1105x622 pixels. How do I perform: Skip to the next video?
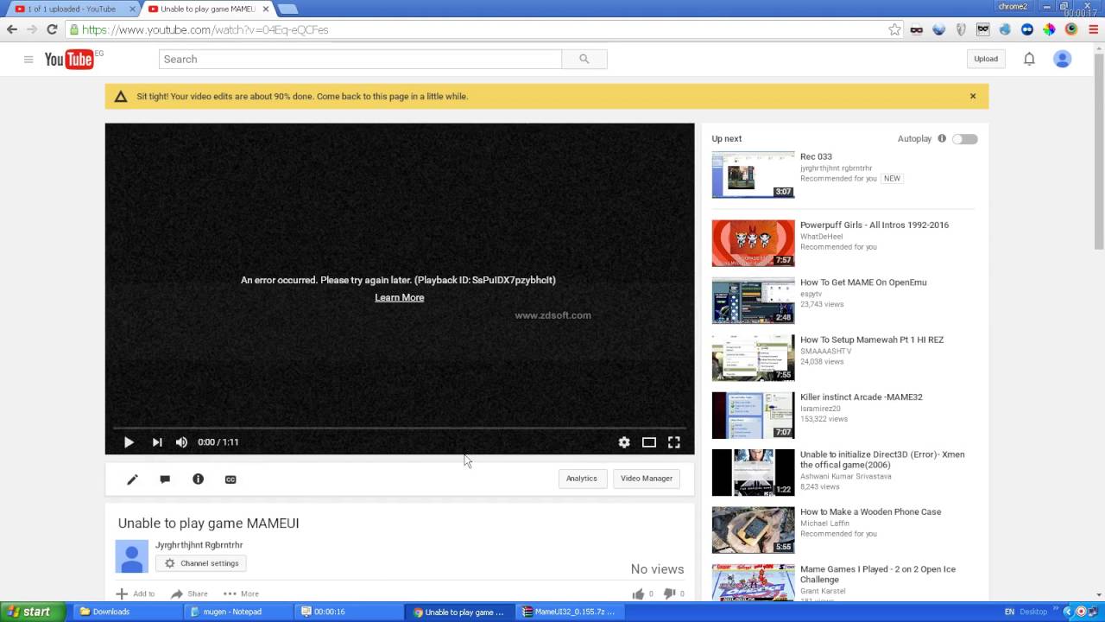[157, 442]
